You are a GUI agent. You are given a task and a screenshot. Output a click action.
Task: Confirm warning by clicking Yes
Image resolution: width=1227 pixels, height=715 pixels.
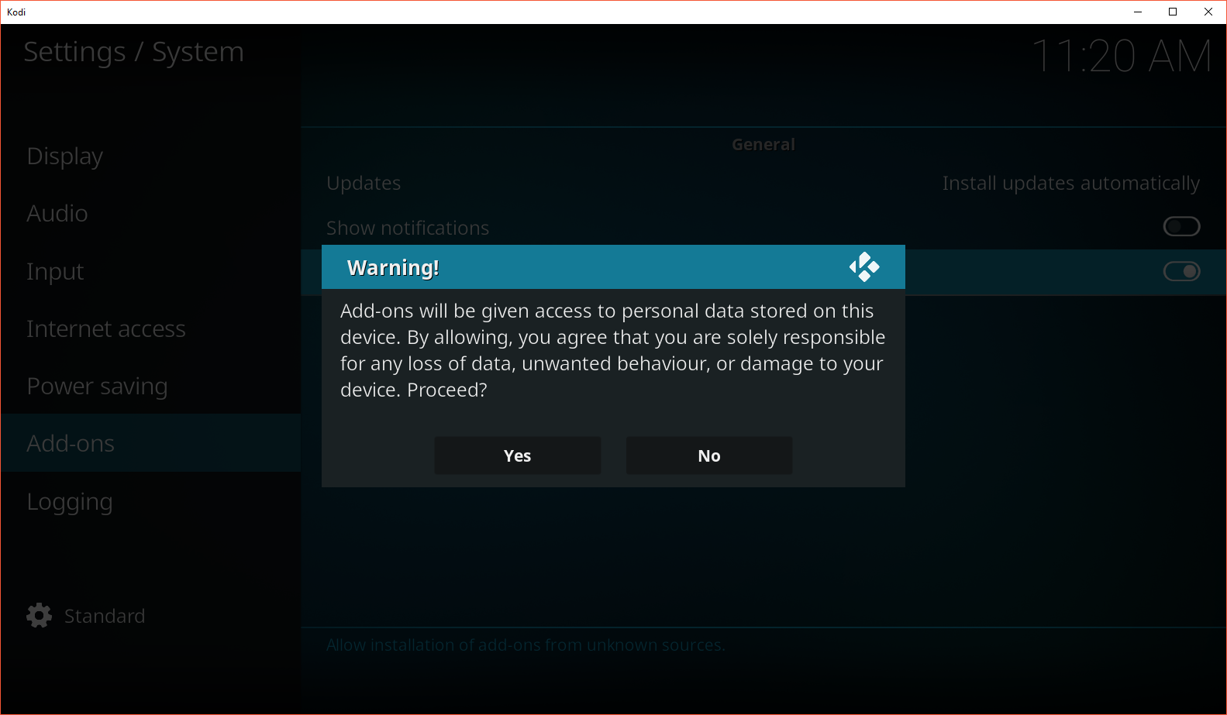coord(517,455)
